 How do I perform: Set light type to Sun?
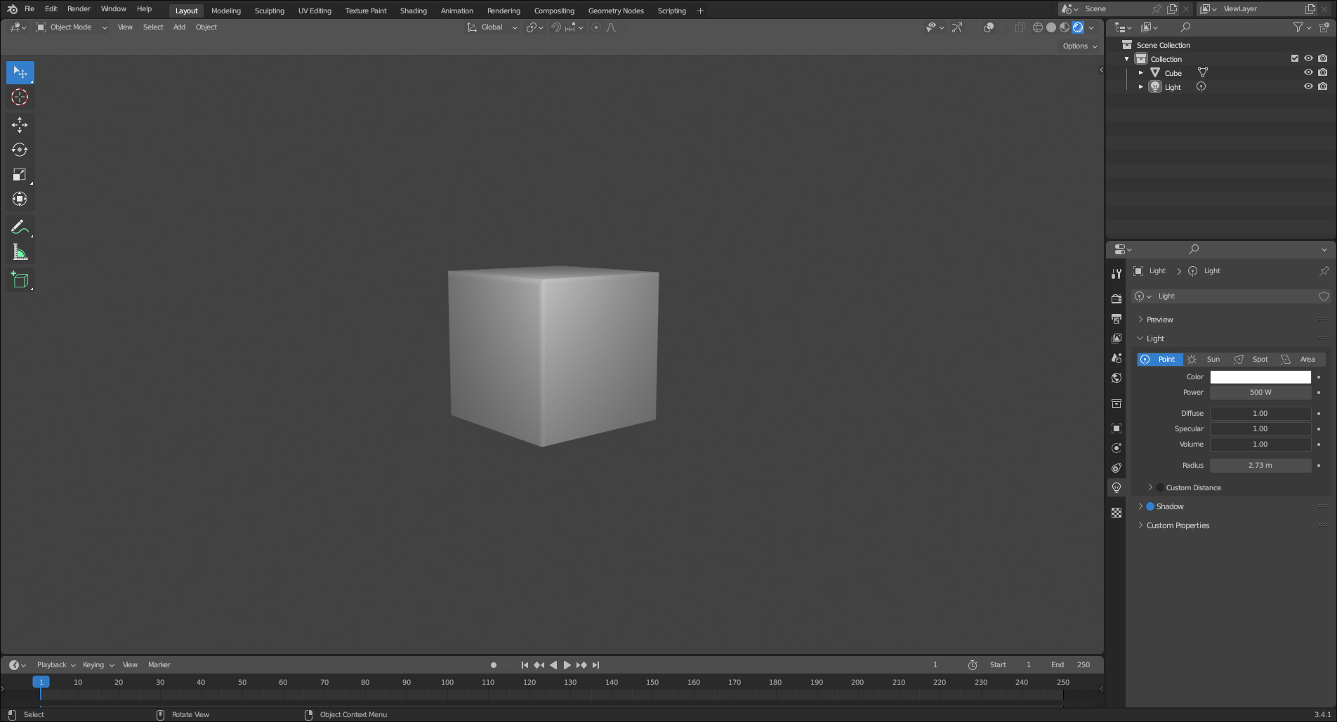tap(1206, 360)
